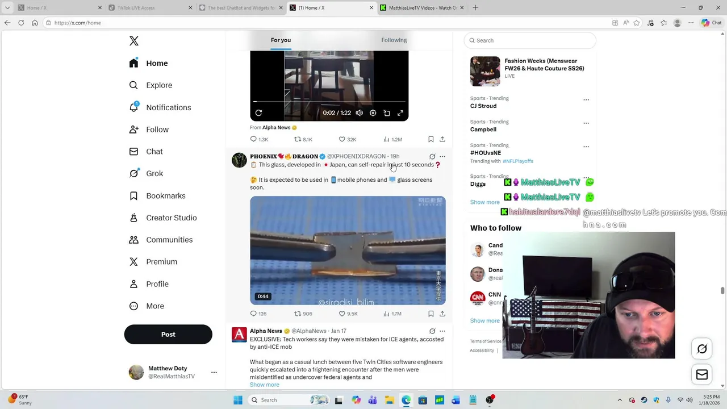This screenshot has height=409, width=727.
Task: Open Explore page
Action: [151, 85]
